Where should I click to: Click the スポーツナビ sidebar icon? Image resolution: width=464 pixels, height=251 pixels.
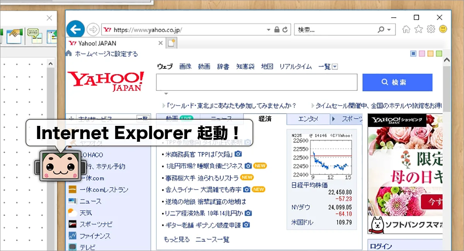coord(73,224)
